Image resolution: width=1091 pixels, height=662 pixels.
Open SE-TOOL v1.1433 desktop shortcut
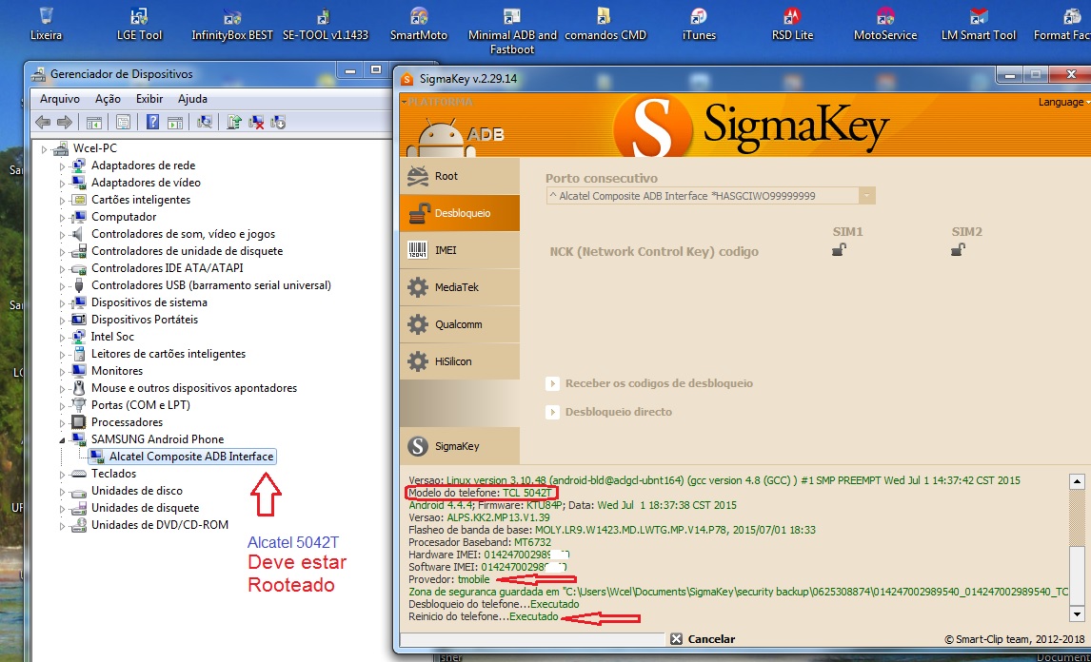[325, 22]
